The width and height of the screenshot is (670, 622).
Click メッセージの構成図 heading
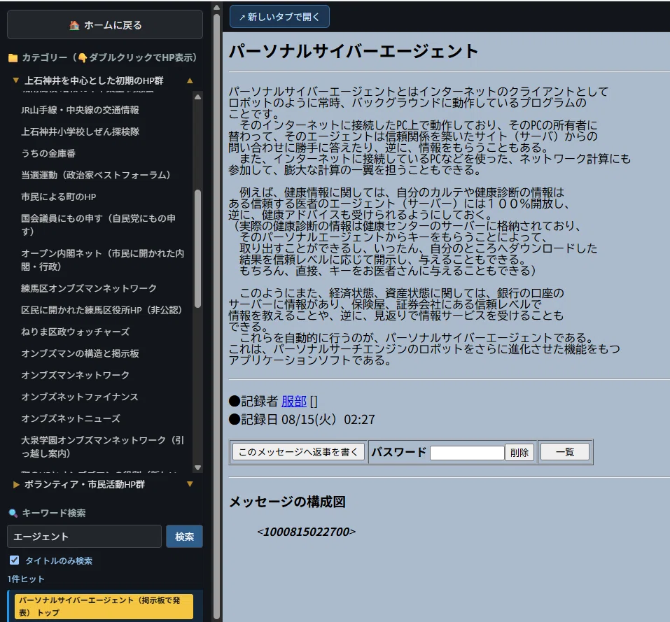(287, 502)
